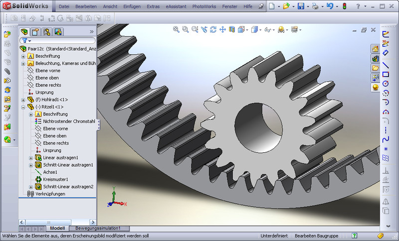Viewport: 399px width, 241px height.
Task: Click the Save icon in the title toolbar
Action: 301,6
